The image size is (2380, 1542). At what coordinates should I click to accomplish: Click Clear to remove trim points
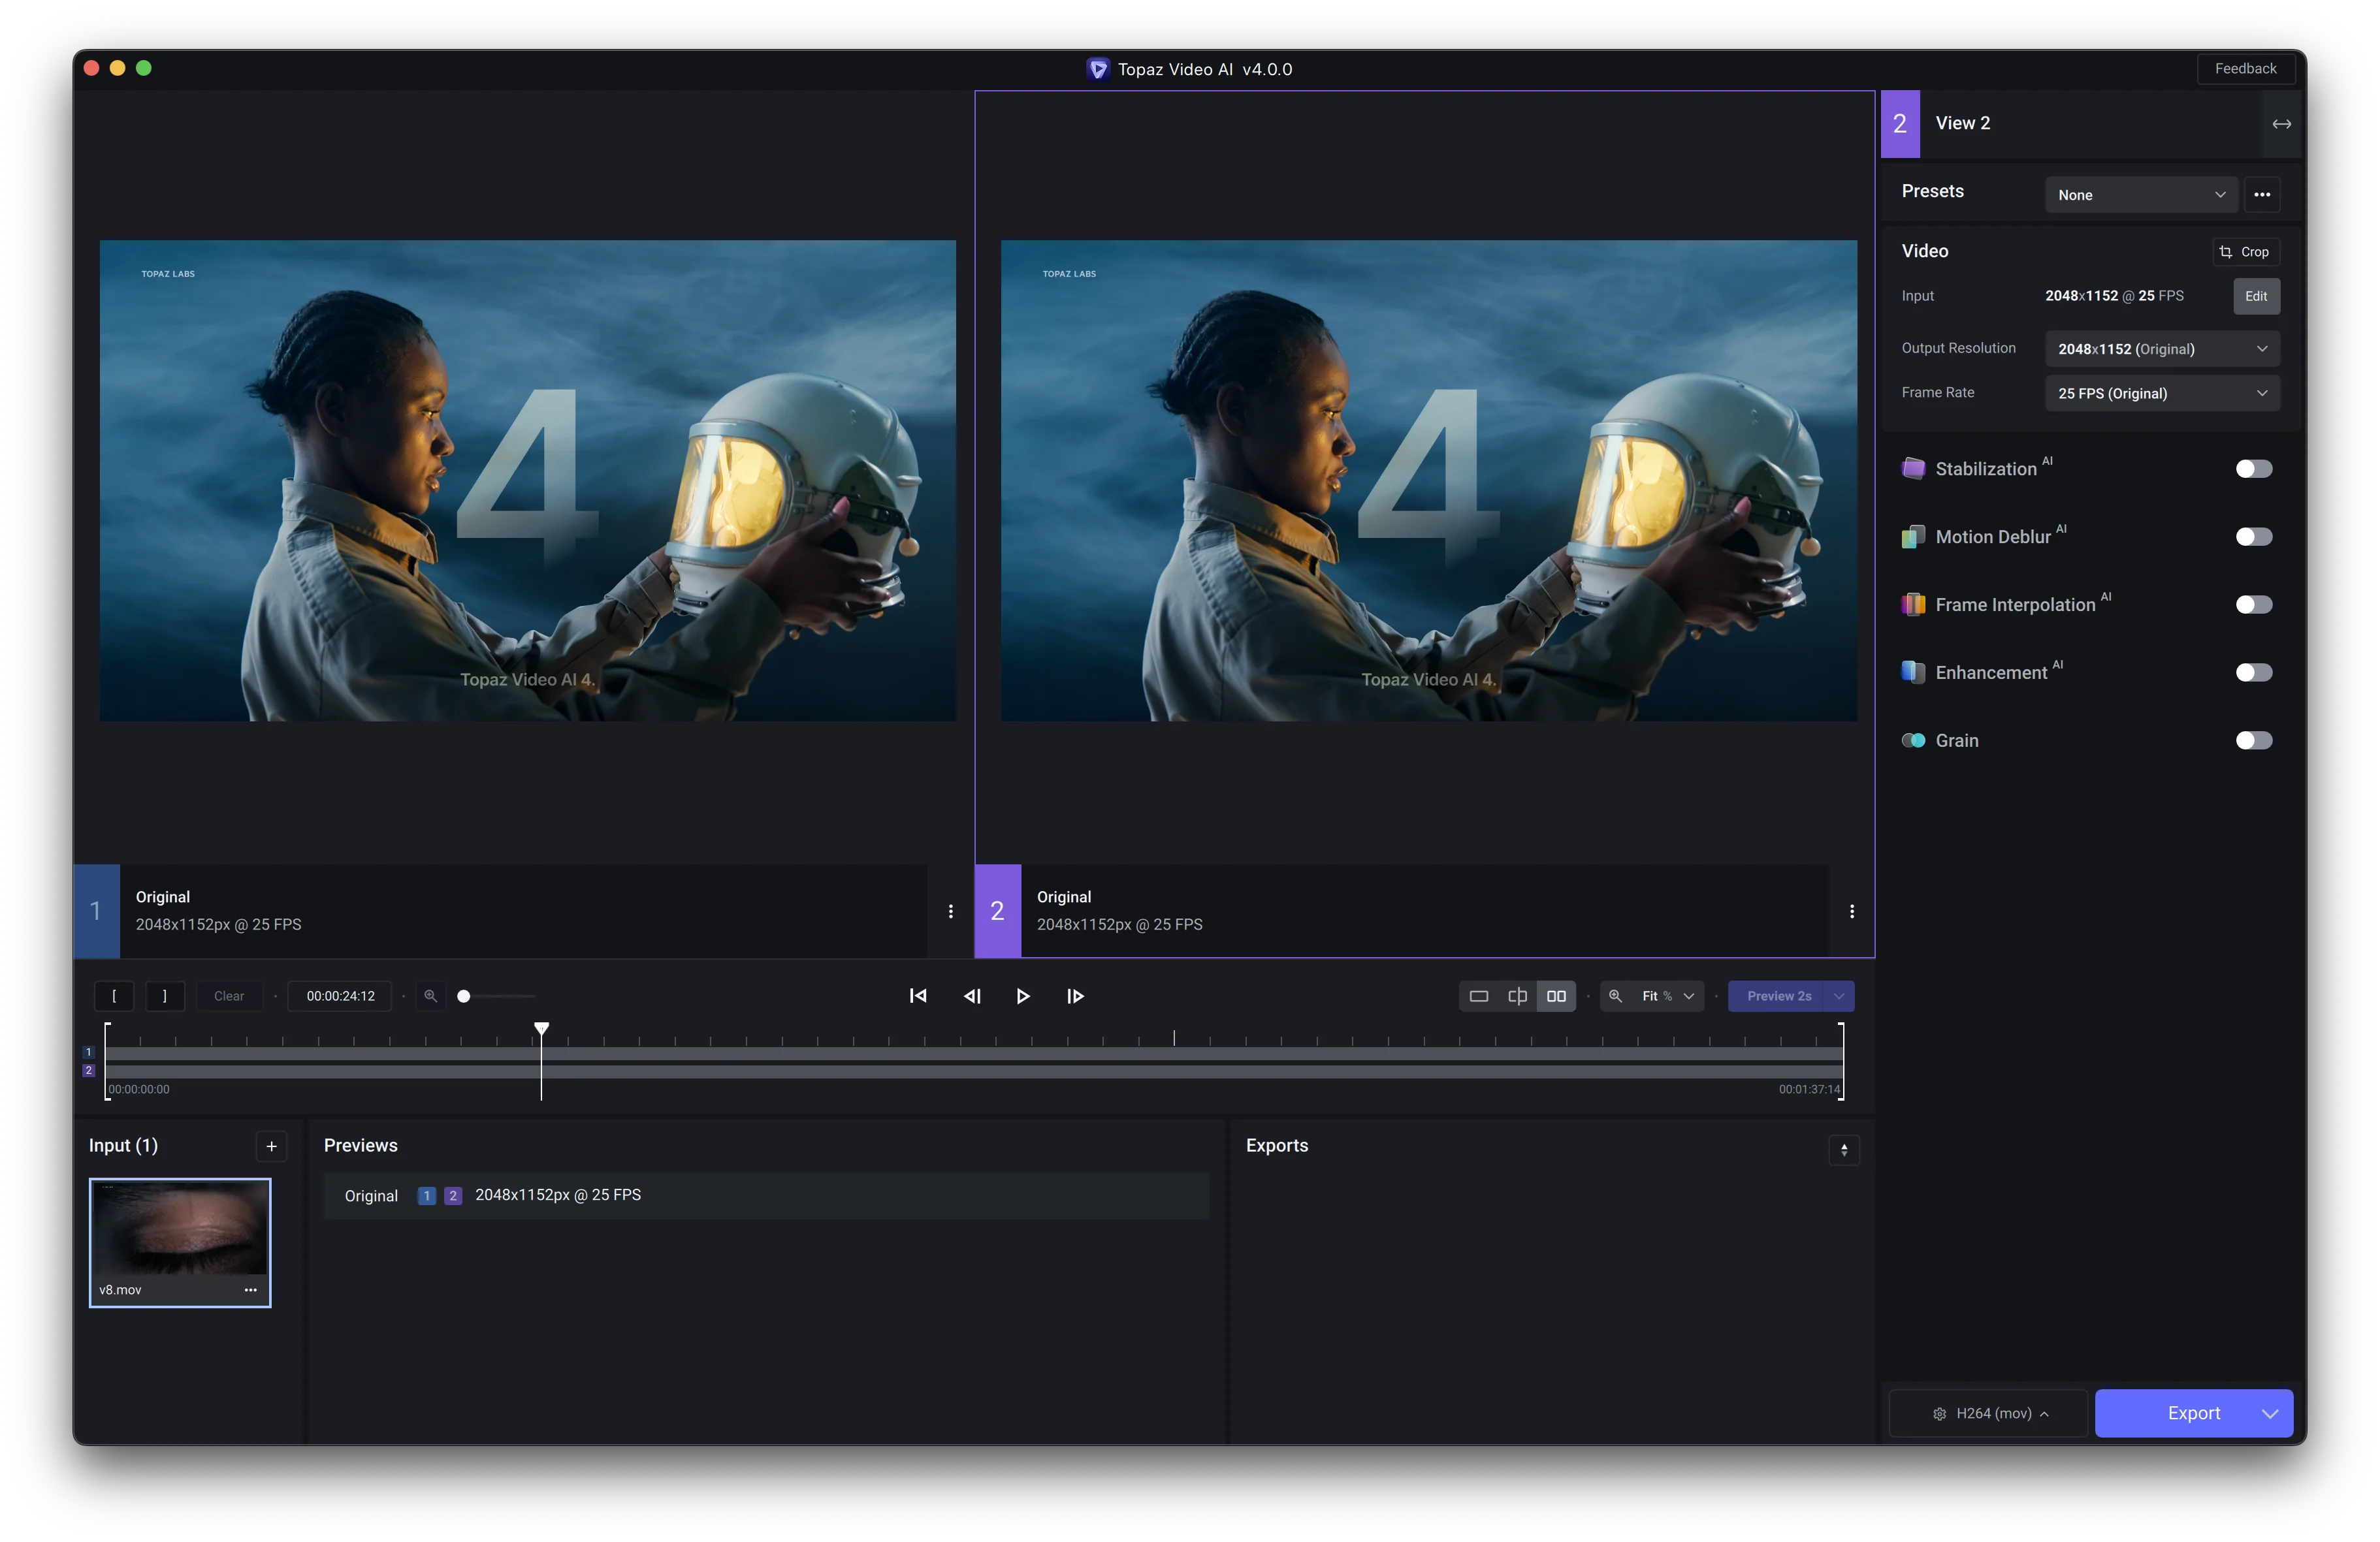click(228, 996)
